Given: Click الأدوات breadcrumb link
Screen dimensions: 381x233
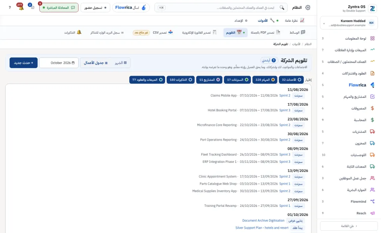Looking at the screenshot, I should point(296,44).
